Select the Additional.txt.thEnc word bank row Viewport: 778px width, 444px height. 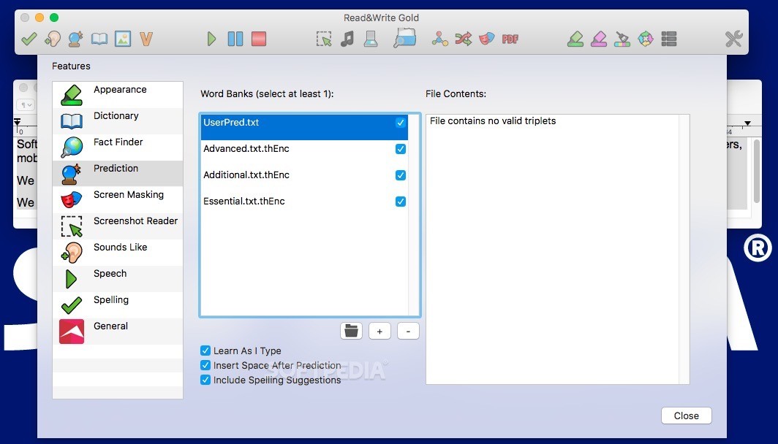[x=304, y=180]
